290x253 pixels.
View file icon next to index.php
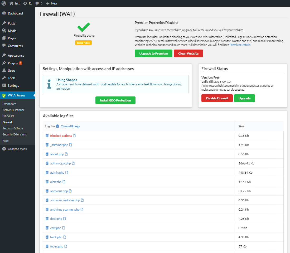point(66,246)
